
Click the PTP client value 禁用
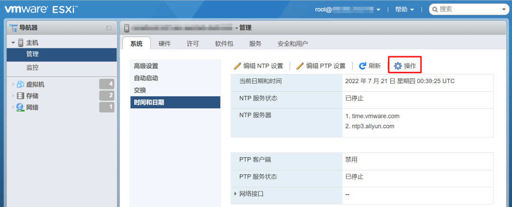[351, 160]
